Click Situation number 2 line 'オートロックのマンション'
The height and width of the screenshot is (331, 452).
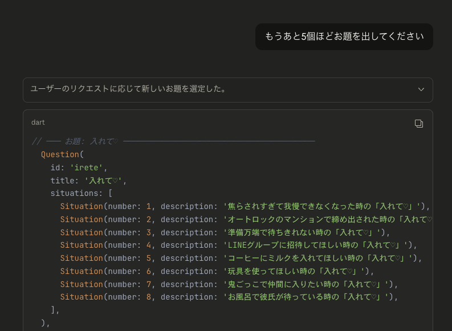coord(246,219)
